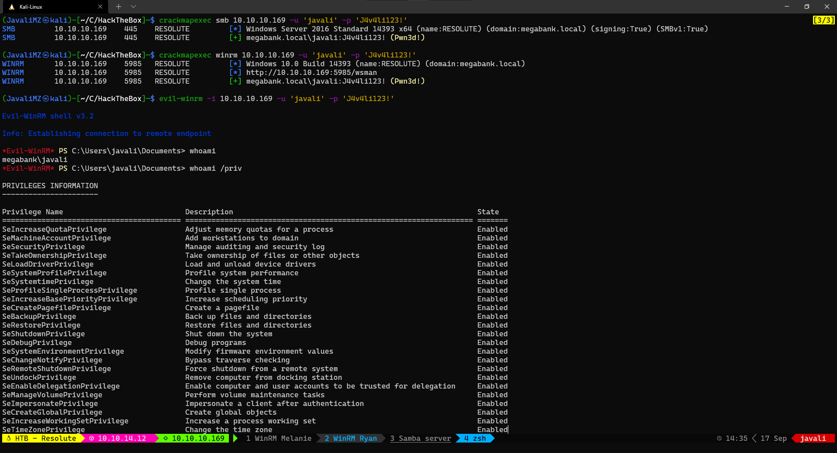Click 'Load and unload device drivers' text
This screenshot has height=453, width=837.
[250, 264]
